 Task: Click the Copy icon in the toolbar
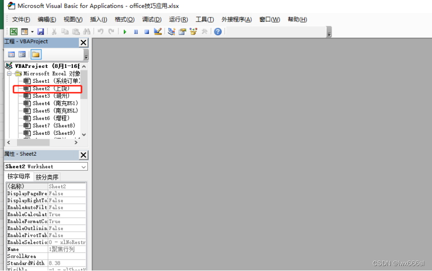65,31
